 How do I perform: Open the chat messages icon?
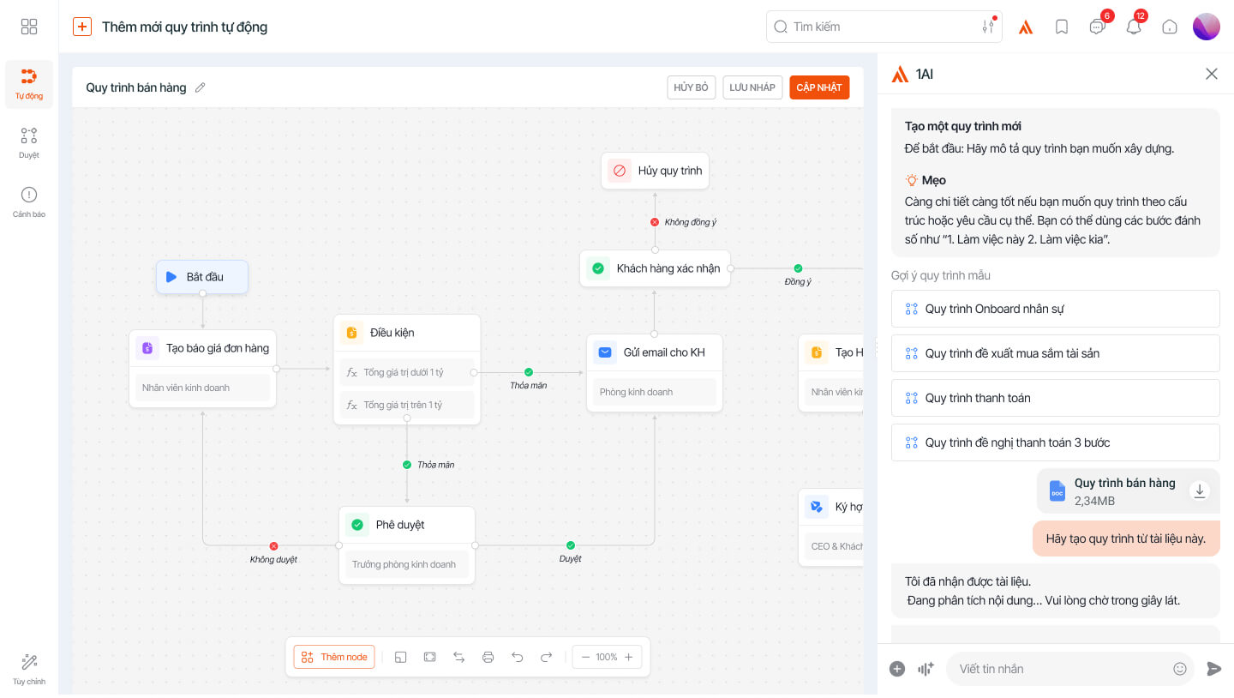point(1097,27)
